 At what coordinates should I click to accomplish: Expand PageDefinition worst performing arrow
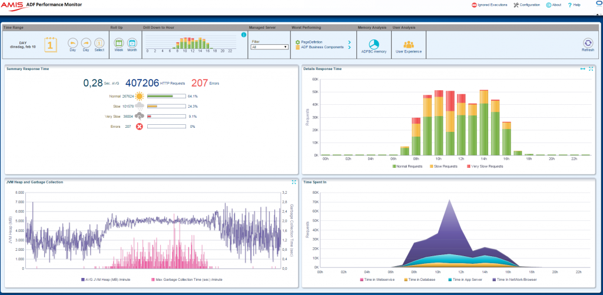tap(349, 42)
